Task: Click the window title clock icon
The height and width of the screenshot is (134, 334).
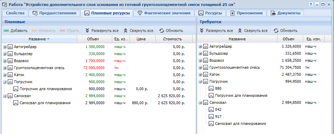Action: pos(4,4)
